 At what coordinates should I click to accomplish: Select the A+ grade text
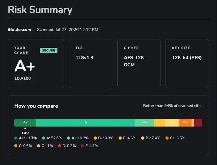tap(25, 66)
